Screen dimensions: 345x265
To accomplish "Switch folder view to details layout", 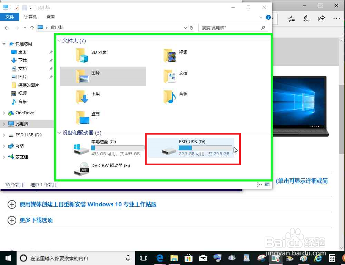I will pos(259,185).
